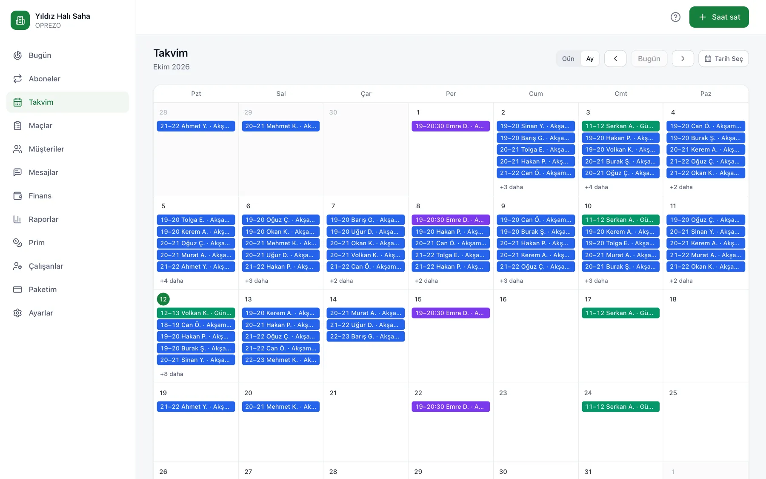Click the Yıldız Halı Saha logo icon
The height and width of the screenshot is (479, 766).
pos(20,20)
